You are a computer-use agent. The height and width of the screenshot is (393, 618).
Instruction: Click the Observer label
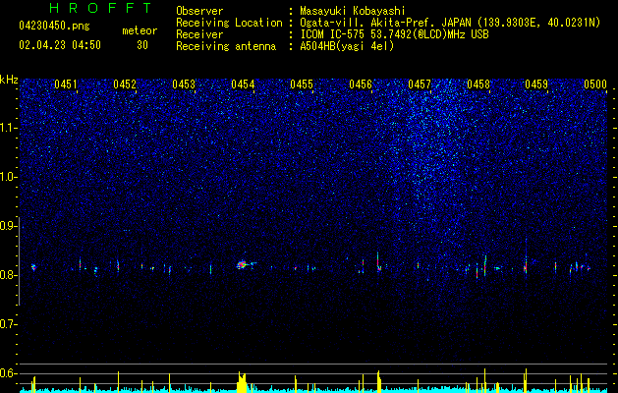(199, 11)
